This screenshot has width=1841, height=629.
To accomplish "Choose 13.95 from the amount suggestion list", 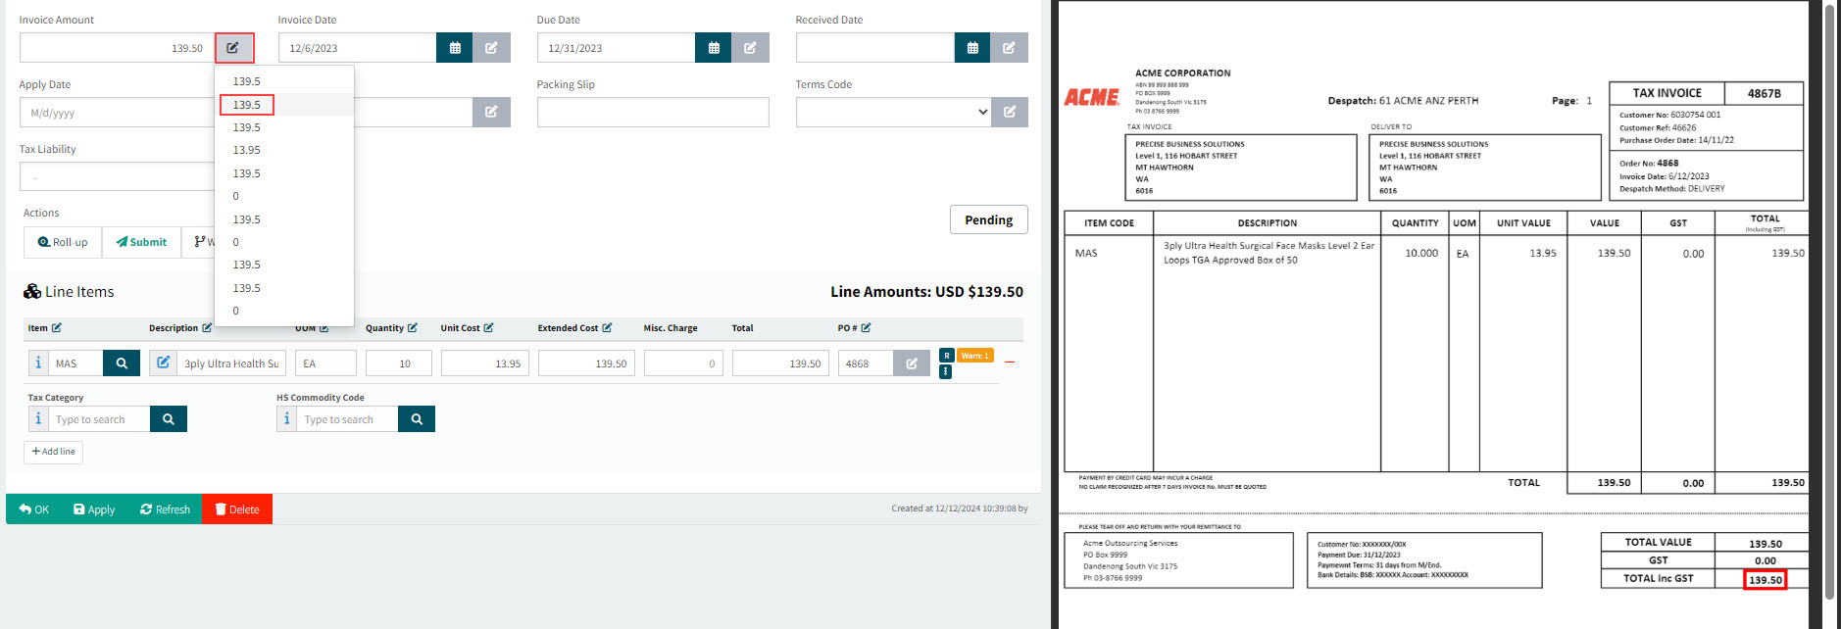I will [247, 150].
